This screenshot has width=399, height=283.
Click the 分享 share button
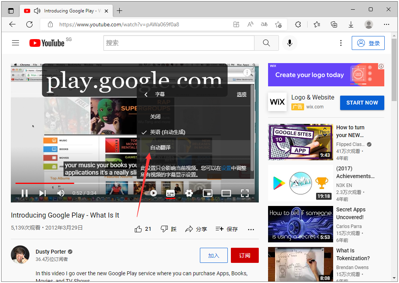(196, 229)
